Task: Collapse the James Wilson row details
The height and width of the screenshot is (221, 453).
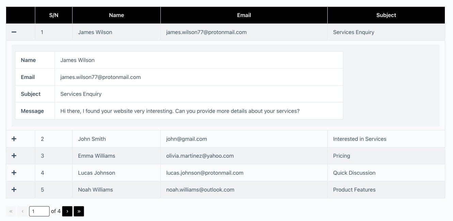Action: (x=14, y=32)
